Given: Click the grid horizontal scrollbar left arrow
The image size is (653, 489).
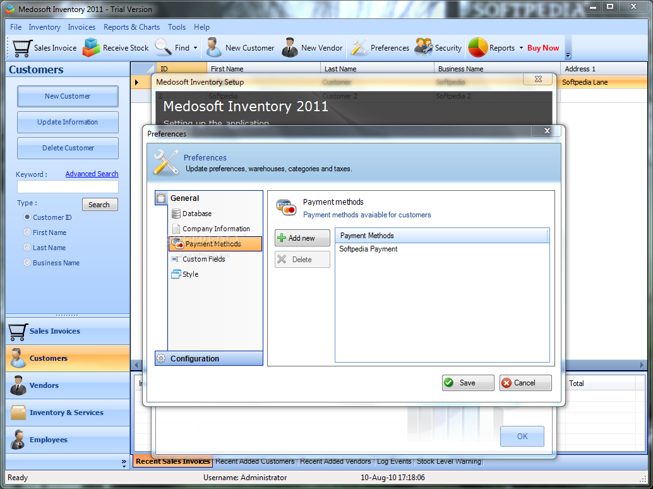Looking at the screenshot, I should point(136,365).
